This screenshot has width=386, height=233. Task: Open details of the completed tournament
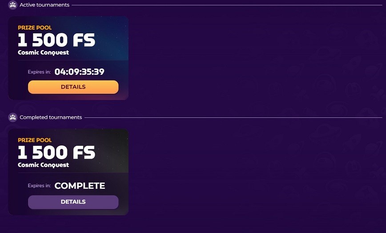click(73, 202)
